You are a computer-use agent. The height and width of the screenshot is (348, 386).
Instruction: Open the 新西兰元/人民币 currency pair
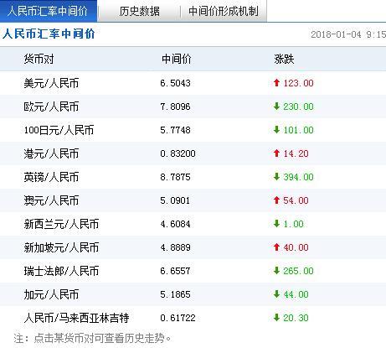[61, 224]
